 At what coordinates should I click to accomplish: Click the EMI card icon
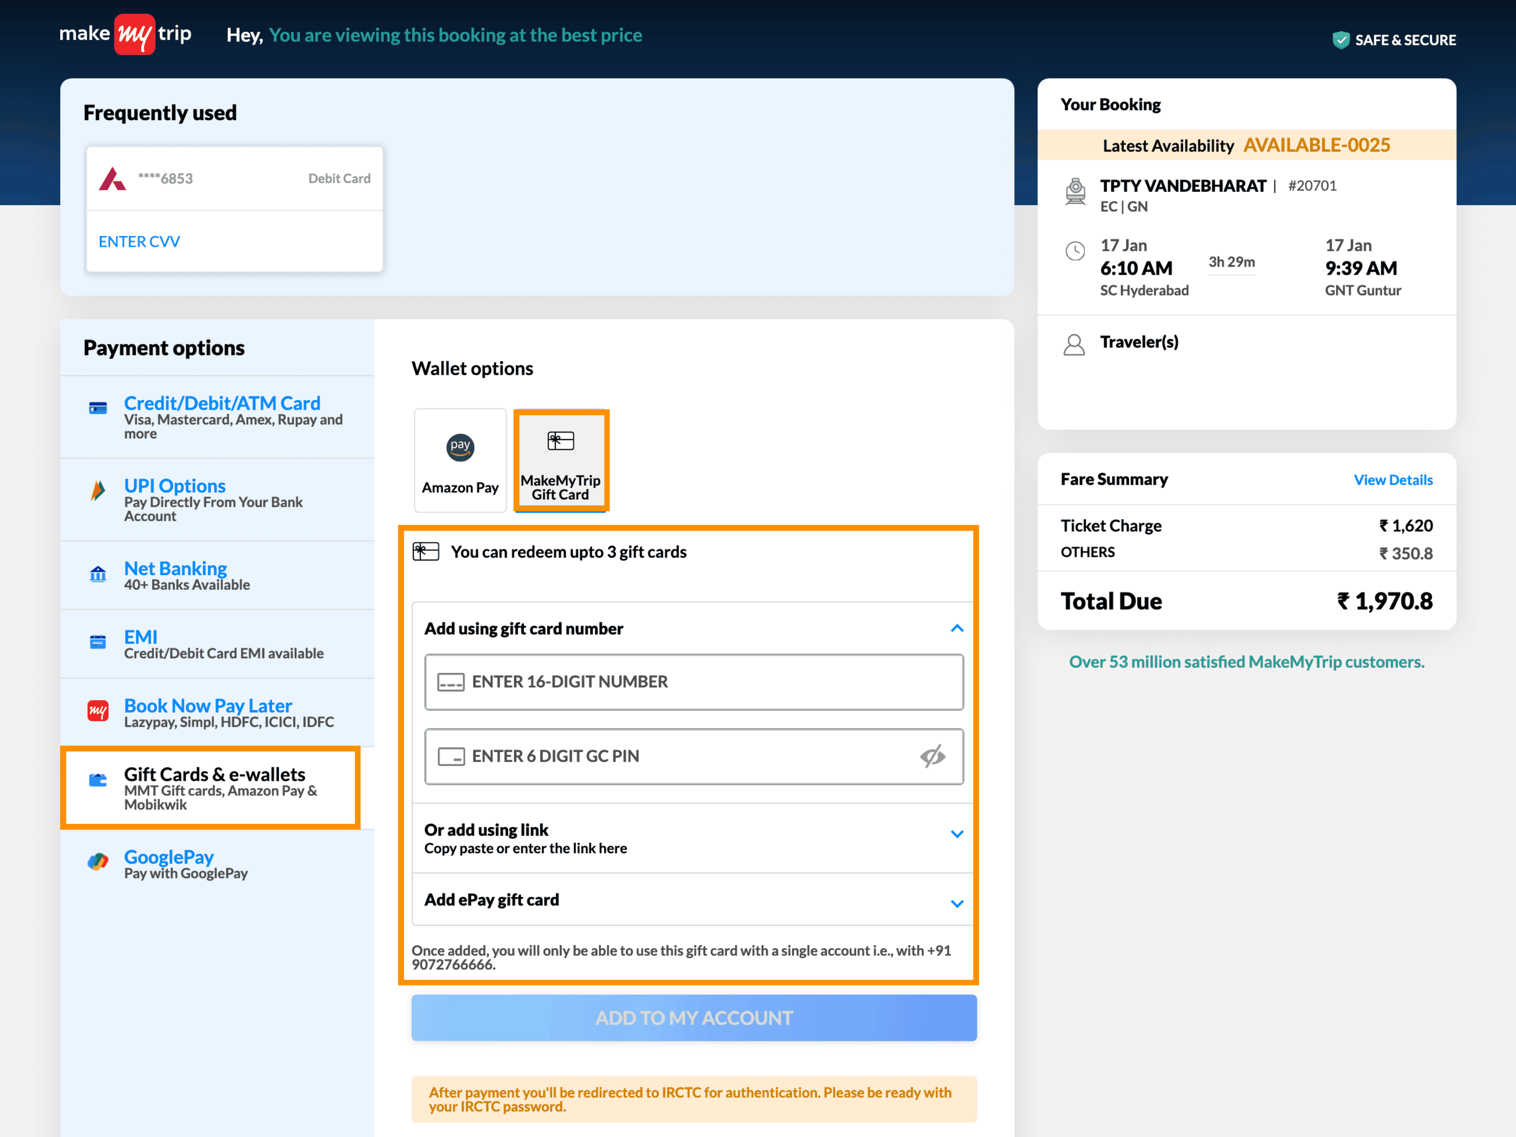[x=98, y=642]
